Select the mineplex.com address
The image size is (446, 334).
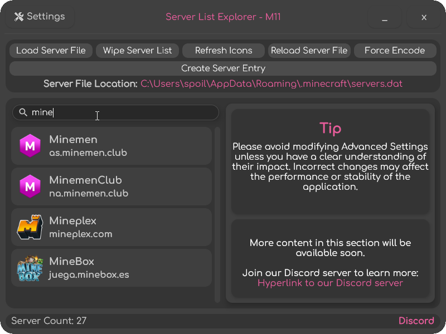click(x=81, y=234)
